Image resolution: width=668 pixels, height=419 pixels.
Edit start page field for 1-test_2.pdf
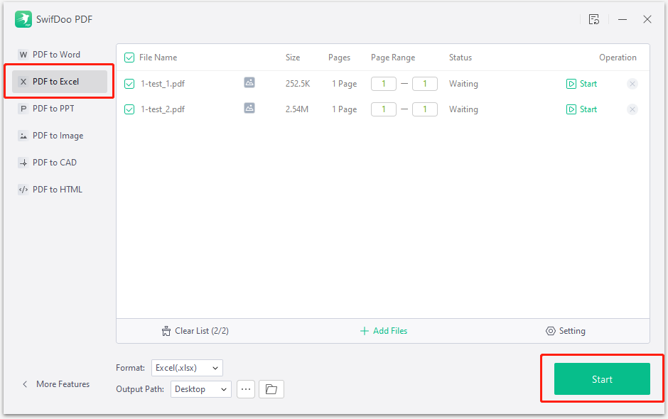coord(384,109)
